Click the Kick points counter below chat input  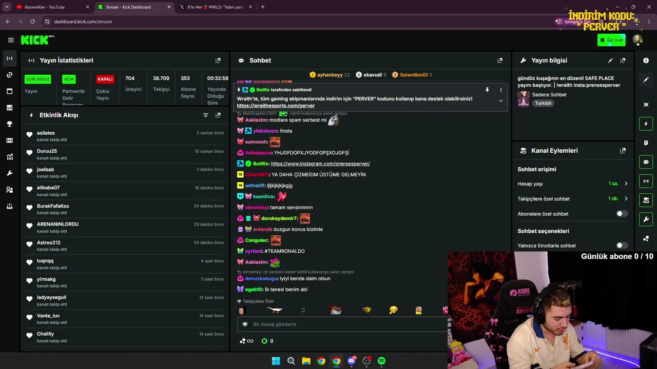[267, 341]
